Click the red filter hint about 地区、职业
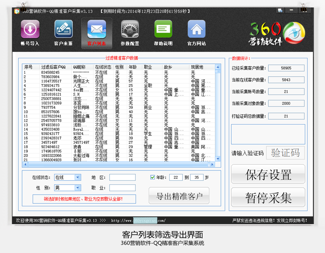The width and height of the screenshot is (325, 253). coord(83,199)
